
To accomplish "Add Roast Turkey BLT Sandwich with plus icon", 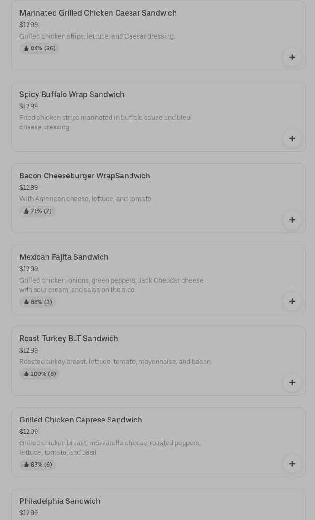I will click(x=292, y=383).
